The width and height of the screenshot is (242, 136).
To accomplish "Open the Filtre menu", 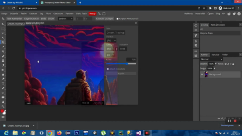I will click(48, 14).
